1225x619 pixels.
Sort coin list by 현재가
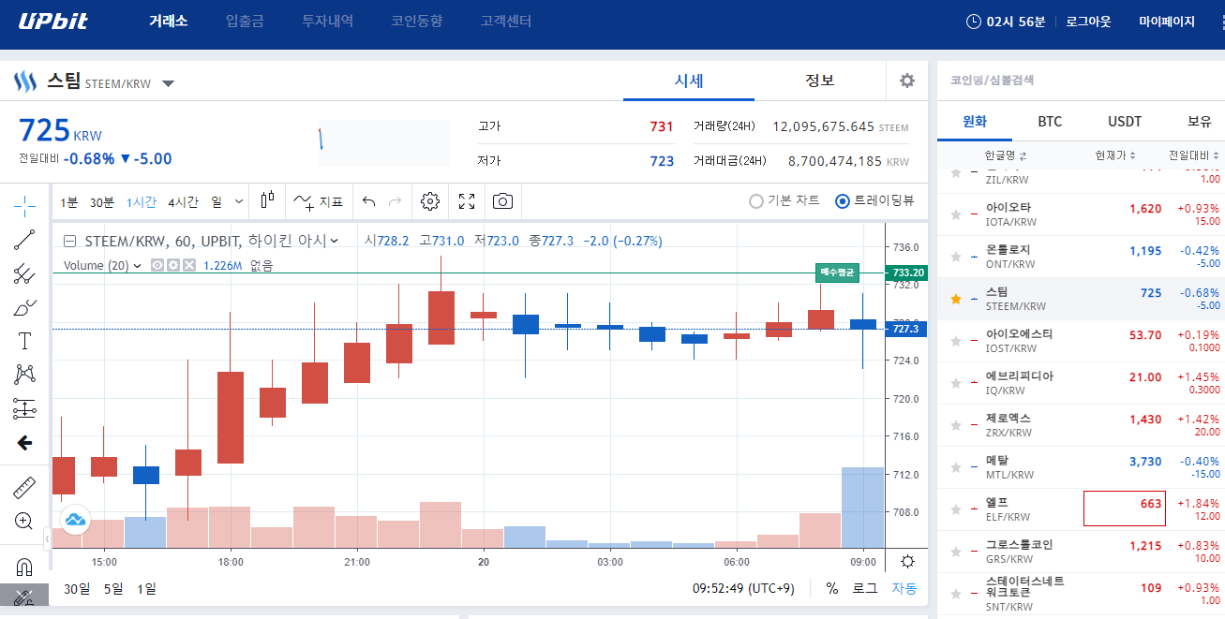(1115, 155)
